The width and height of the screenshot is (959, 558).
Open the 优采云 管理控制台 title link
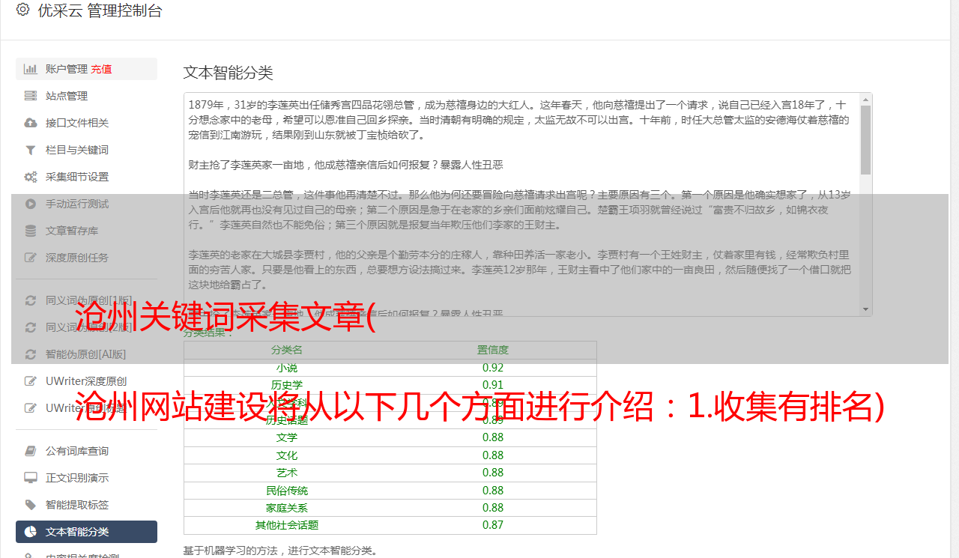click(x=100, y=10)
